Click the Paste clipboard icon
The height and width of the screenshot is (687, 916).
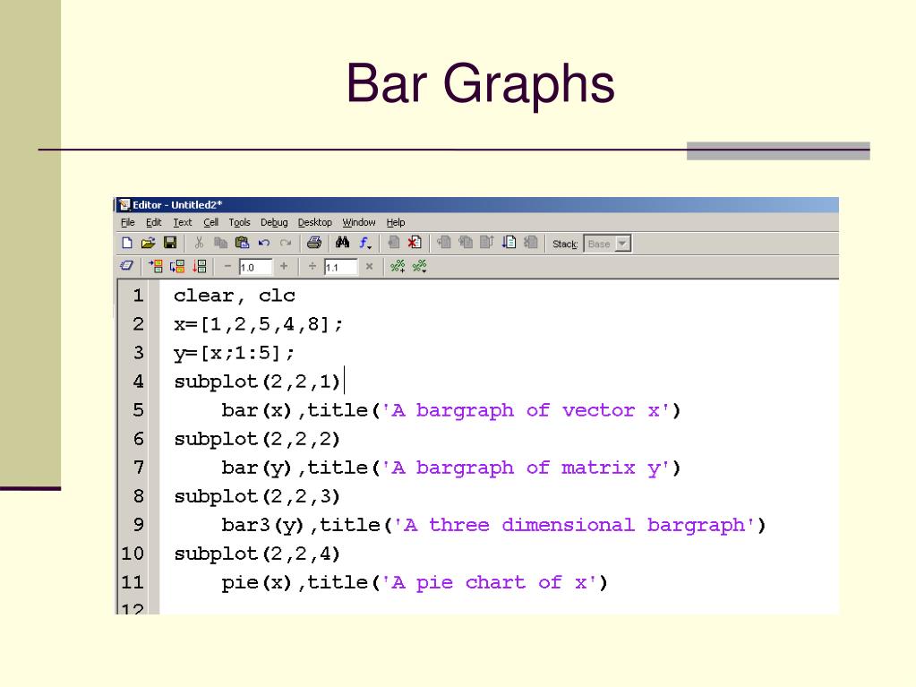tap(242, 243)
